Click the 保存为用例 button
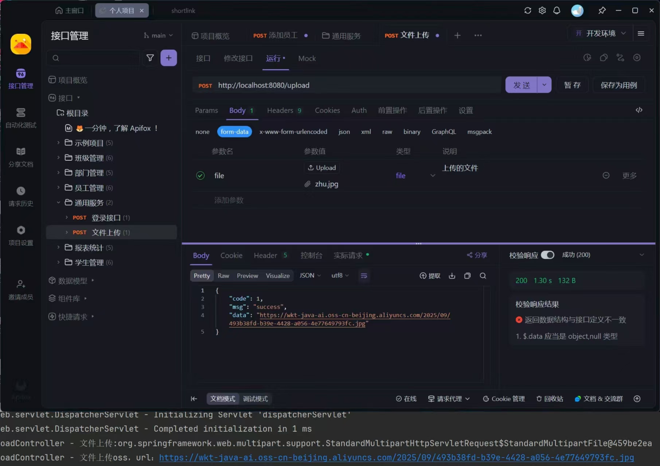 pyautogui.click(x=618, y=85)
